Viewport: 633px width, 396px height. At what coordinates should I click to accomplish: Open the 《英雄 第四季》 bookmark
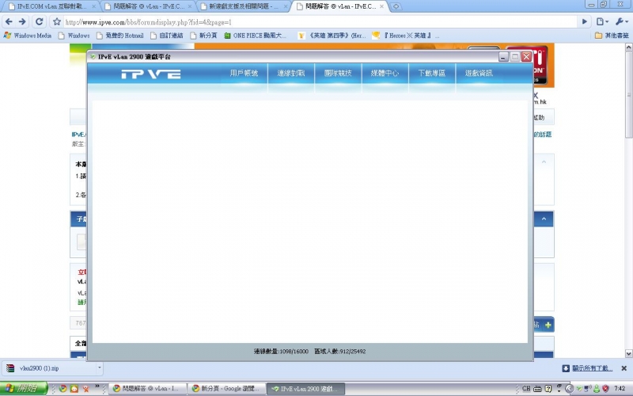332,36
